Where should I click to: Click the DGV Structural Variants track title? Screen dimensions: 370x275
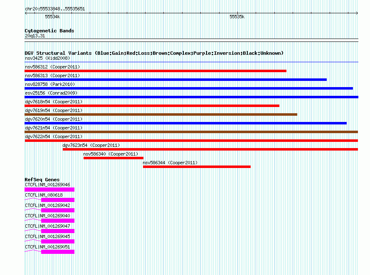click(154, 53)
